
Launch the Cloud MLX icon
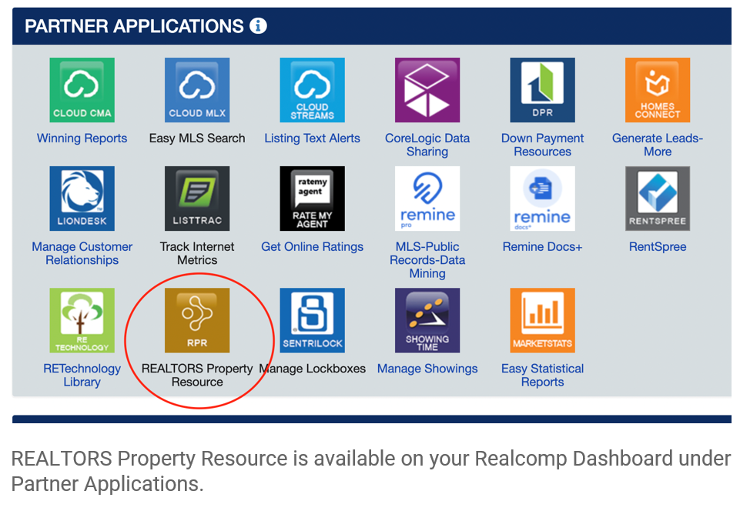pyautogui.click(x=197, y=90)
